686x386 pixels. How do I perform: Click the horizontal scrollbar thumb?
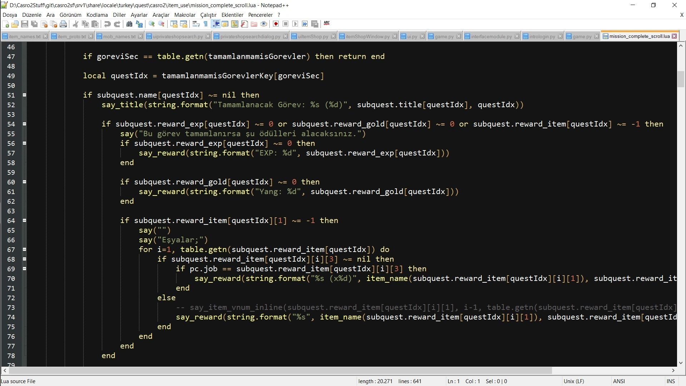point(280,371)
